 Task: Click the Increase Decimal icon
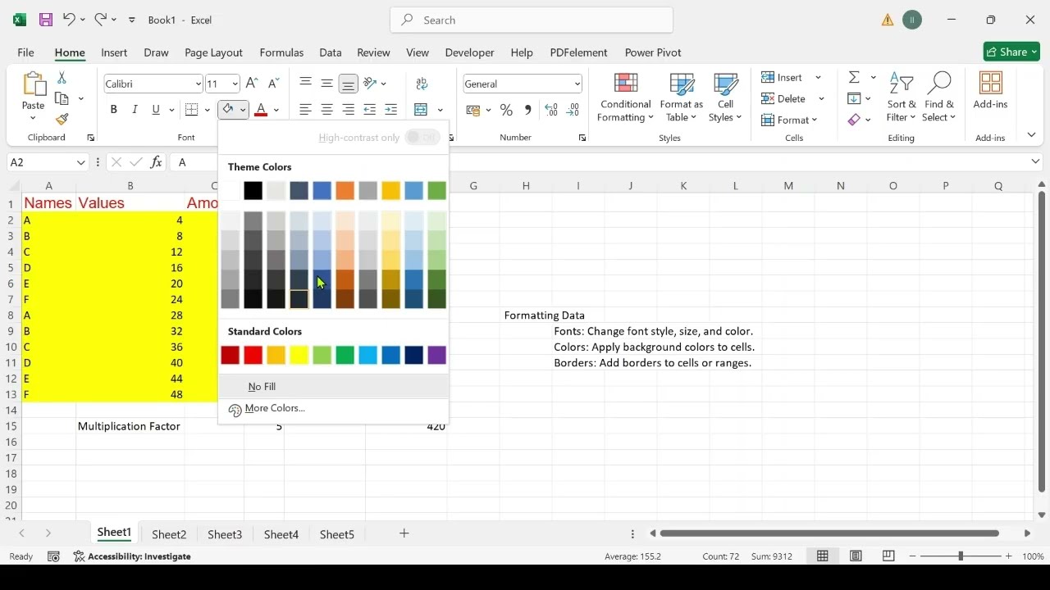(551, 110)
